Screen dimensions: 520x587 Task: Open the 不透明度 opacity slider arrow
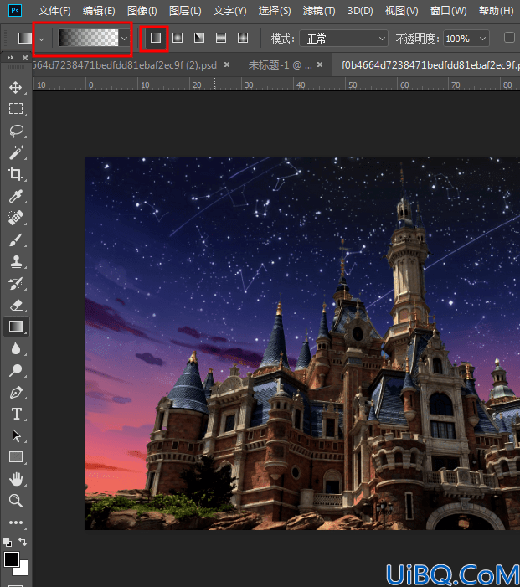click(x=482, y=39)
